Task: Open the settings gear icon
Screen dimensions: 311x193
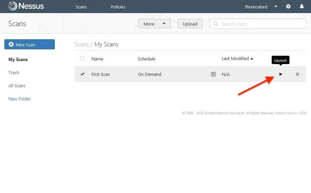Action: click(x=288, y=6)
